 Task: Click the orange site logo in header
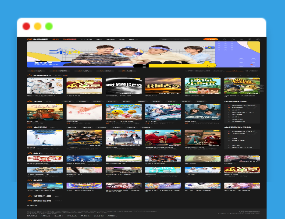[x=38, y=39]
